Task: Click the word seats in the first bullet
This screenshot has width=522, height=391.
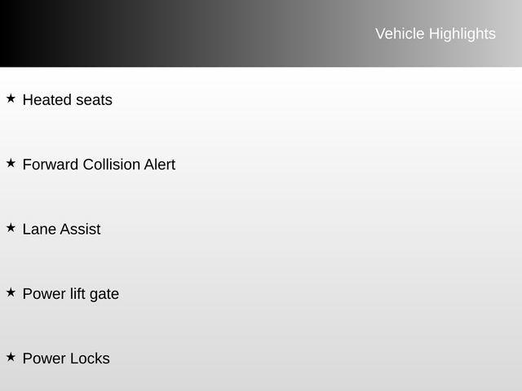Action: point(94,100)
